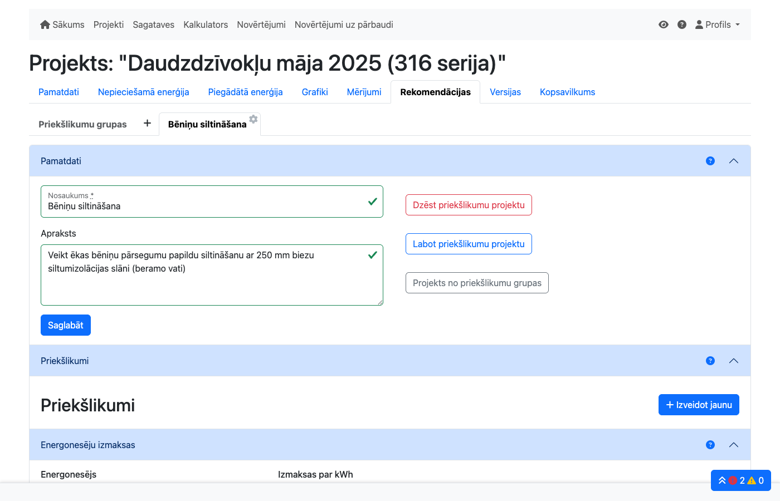Click the profile person icon

[698, 24]
